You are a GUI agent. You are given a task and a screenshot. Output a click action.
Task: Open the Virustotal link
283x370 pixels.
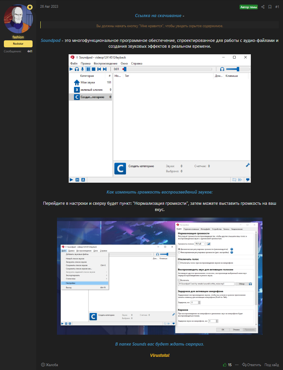tap(160, 355)
